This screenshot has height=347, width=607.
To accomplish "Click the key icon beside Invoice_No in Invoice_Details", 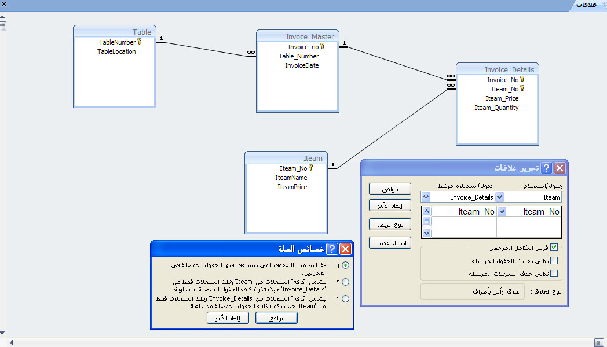I will 522,80.
